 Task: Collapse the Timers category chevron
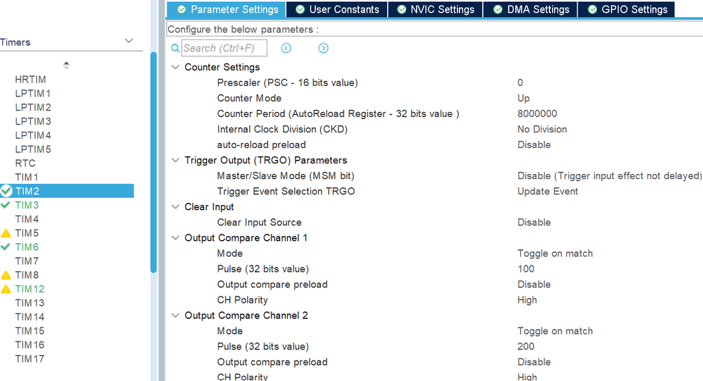click(129, 41)
